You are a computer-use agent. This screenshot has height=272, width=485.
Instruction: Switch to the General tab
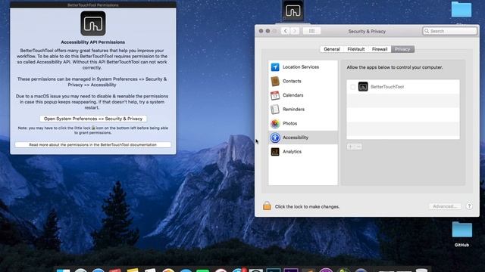(x=332, y=49)
